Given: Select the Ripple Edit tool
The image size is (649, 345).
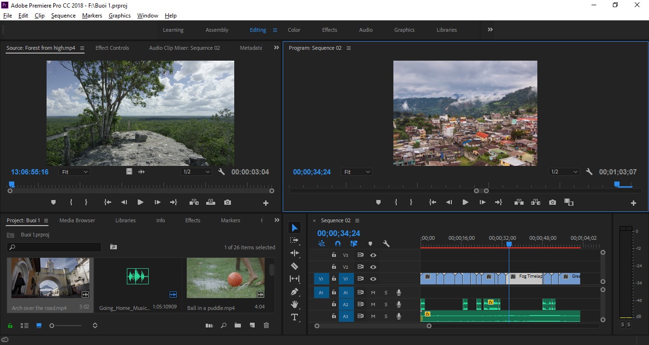Looking at the screenshot, I should click(x=295, y=253).
